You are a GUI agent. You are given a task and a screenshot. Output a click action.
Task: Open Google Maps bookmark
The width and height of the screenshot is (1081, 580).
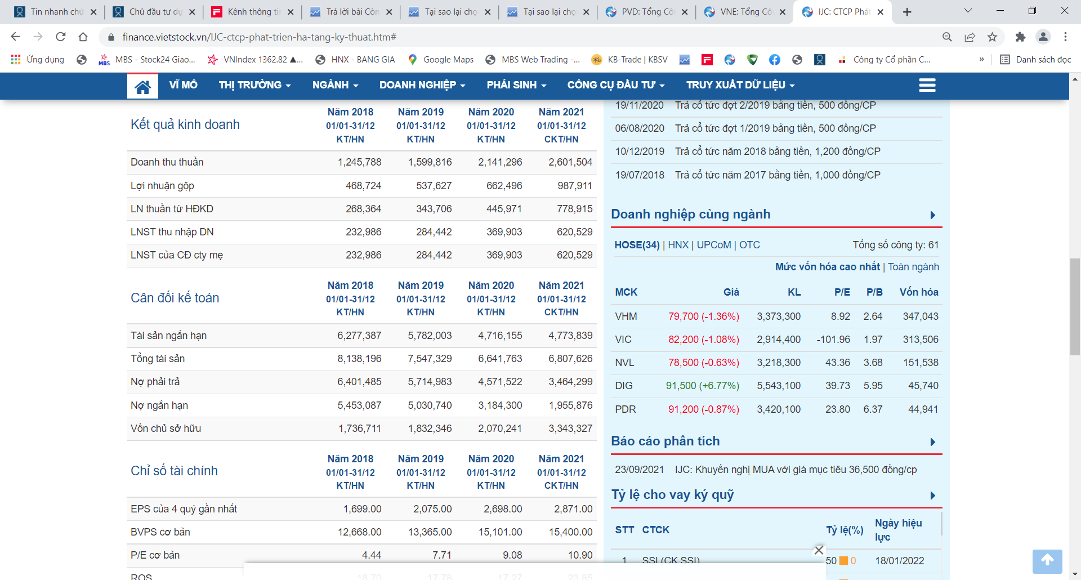click(440, 60)
